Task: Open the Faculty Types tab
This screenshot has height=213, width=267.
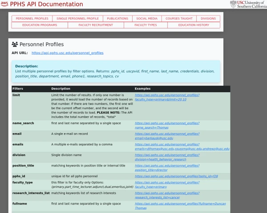Action: click(146, 25)
